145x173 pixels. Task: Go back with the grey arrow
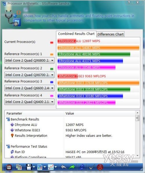(x=64, y=167)
